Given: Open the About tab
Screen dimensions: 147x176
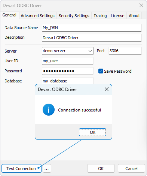Looking at the screenshot, I should 134,16.
